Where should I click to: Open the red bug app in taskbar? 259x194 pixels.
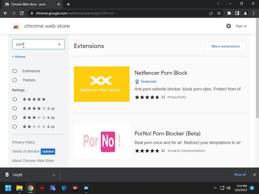[42, 188]
